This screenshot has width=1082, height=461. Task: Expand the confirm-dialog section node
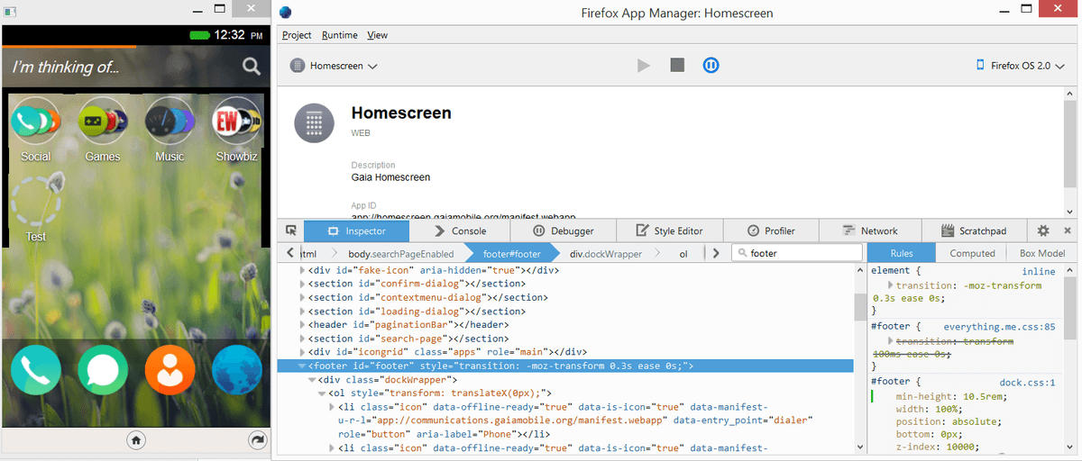pyautogui.click(x=303, y=284)
